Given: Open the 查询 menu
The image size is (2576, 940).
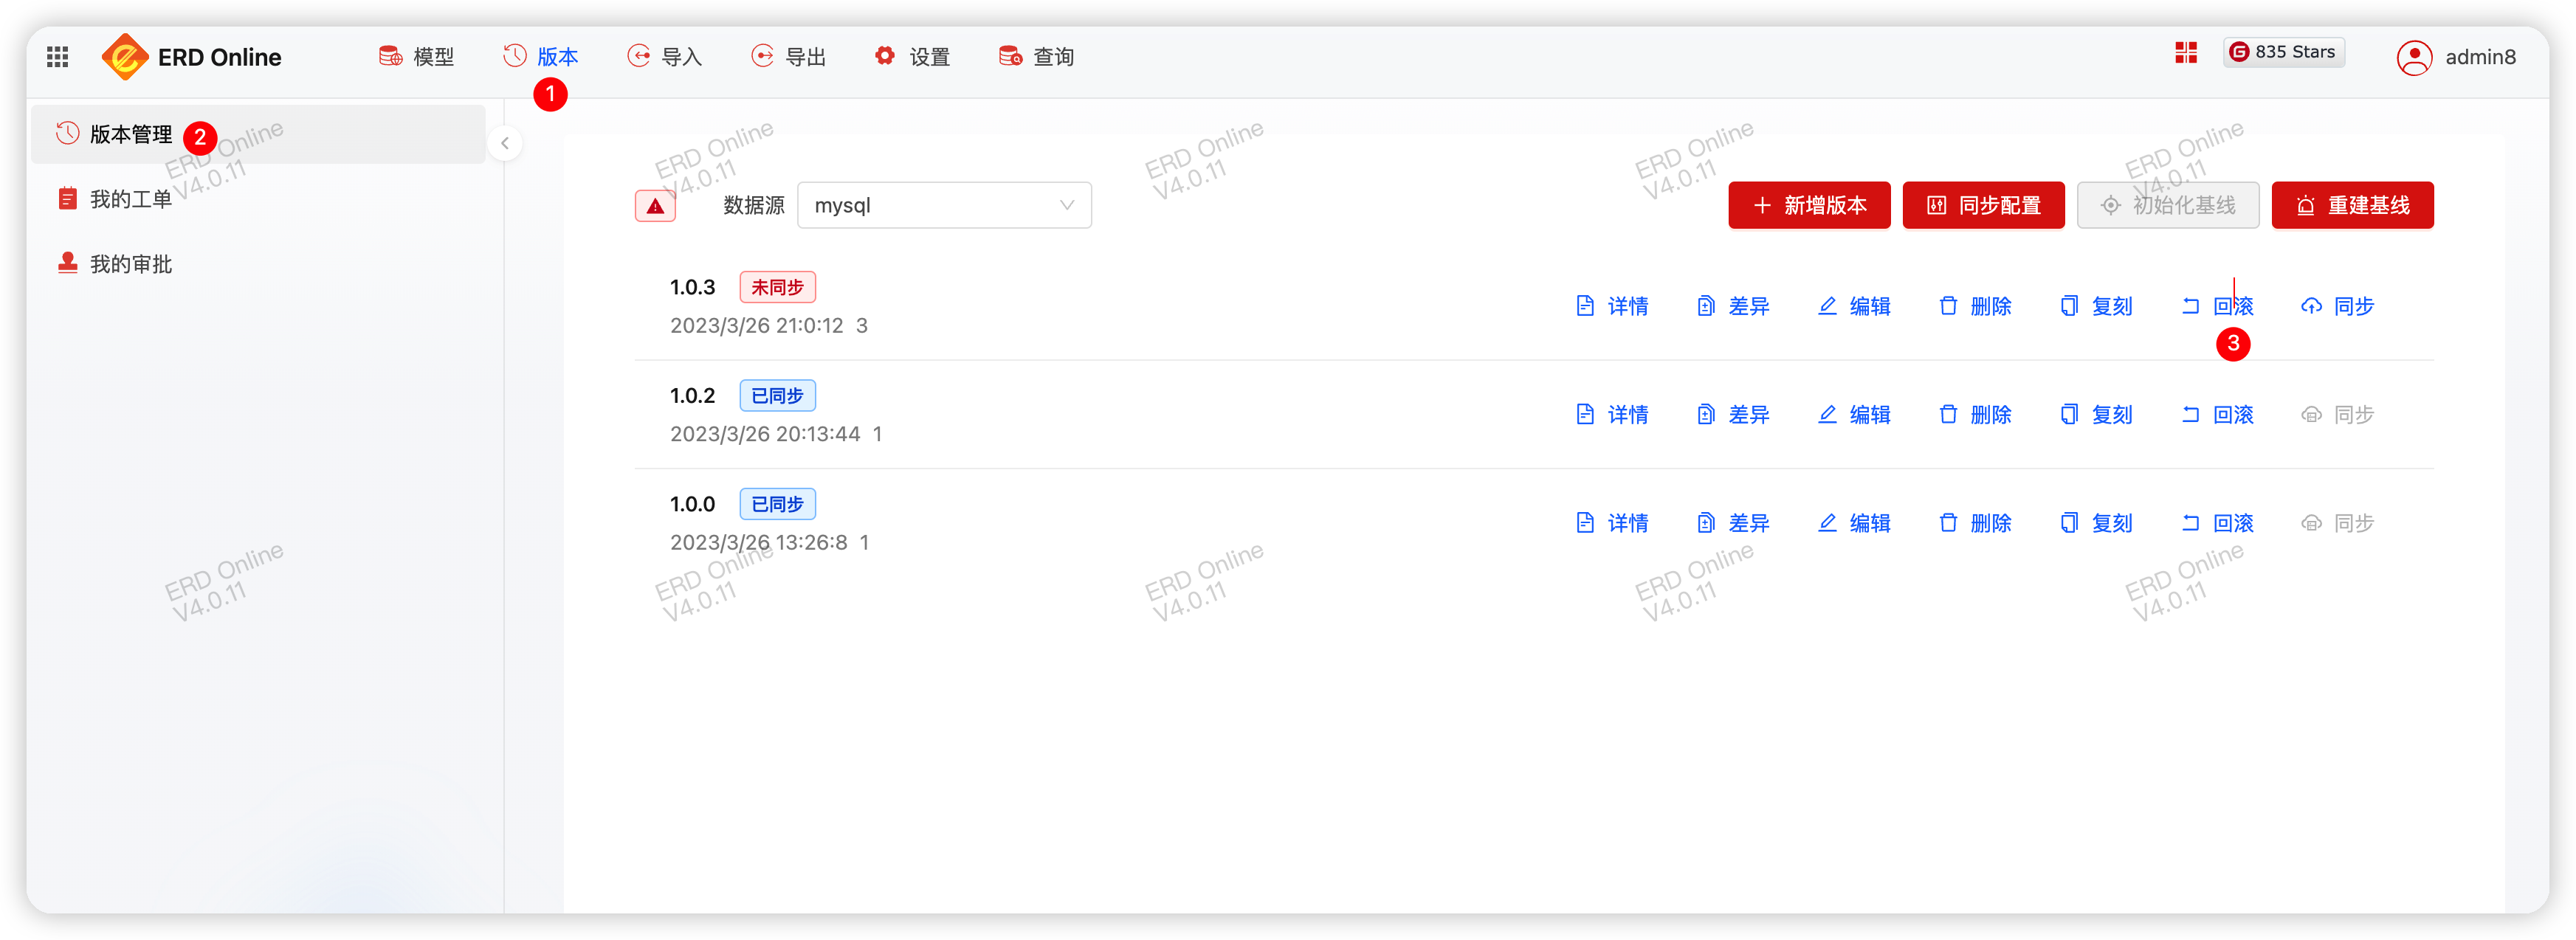Looking at the screenshot, I should click(x=1037, y=57).
